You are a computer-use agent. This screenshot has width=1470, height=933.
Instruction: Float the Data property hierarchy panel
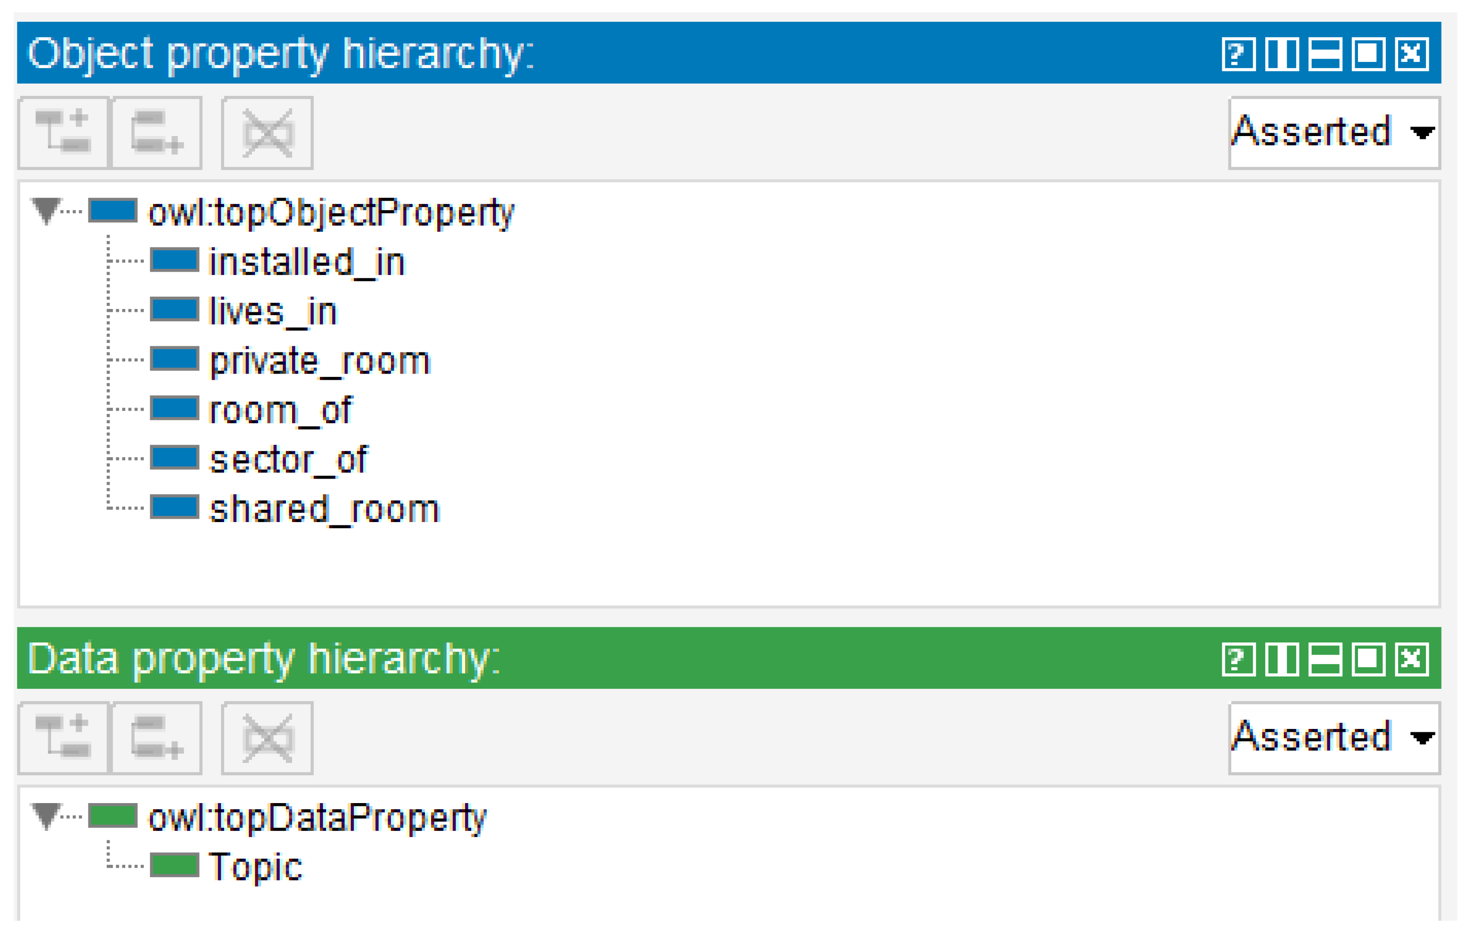pyautogui.click(x=1367, y=659)
